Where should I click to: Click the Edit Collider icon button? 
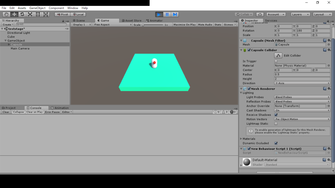(278, 55)
